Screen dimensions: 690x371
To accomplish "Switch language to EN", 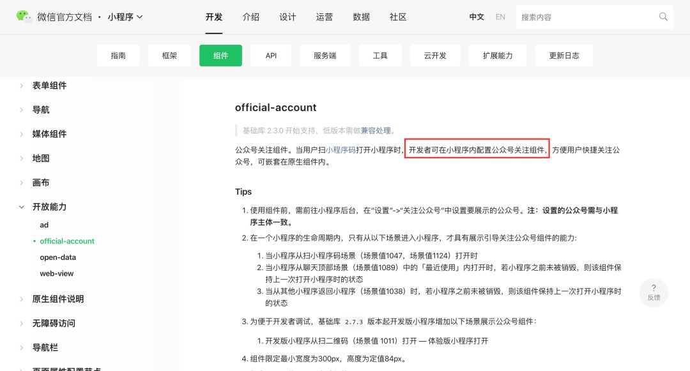I will [500, 17].
